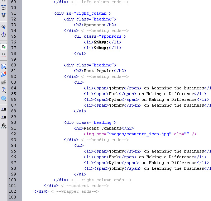The width and height of the screenshot is (211, 201).
Task: Click the "wrapper ends" comment
Action: coord(75,192)
